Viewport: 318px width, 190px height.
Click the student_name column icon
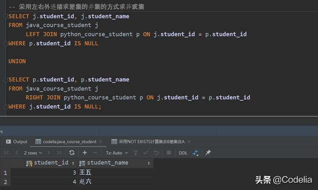(x=82, y=164)
